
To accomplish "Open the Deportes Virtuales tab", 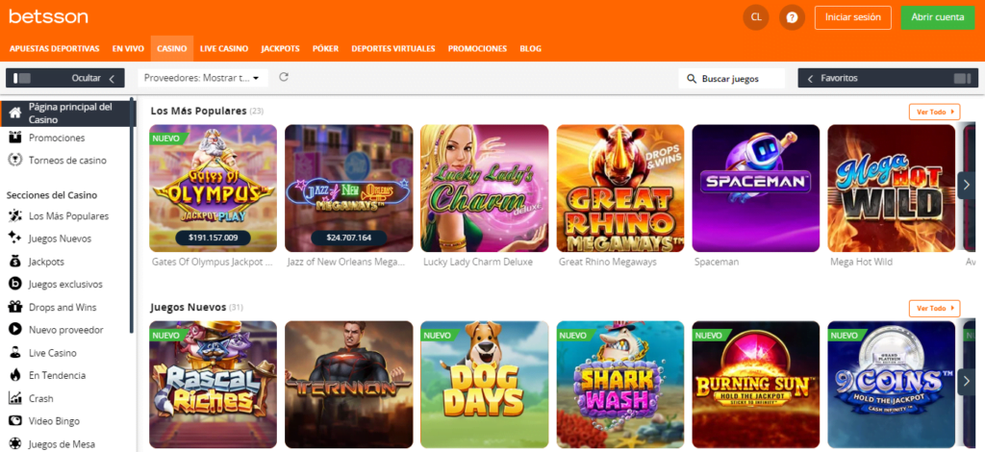I will 393,48.
